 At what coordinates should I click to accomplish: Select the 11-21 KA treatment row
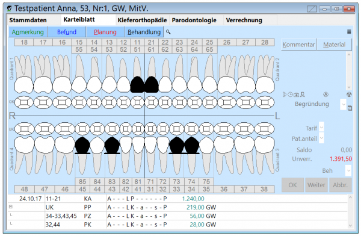click(x=177, y=199)
